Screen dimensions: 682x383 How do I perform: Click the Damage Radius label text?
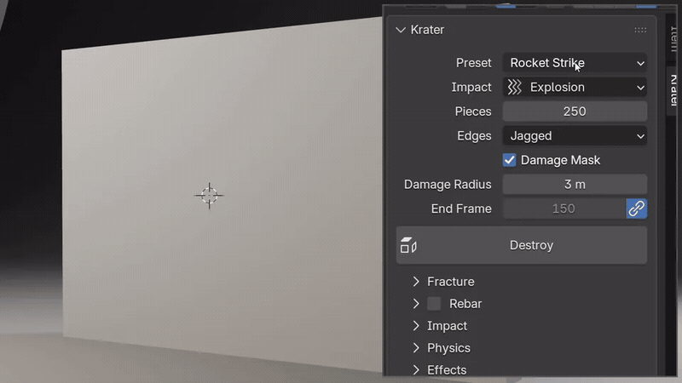[448, 185]
